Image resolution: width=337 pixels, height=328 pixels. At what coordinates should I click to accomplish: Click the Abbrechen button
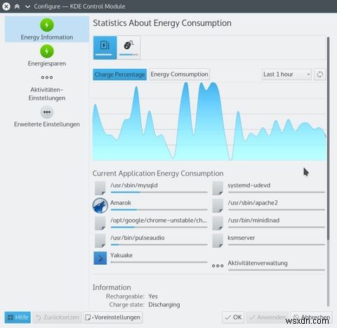pyautogui.click(x=312, y=317)
